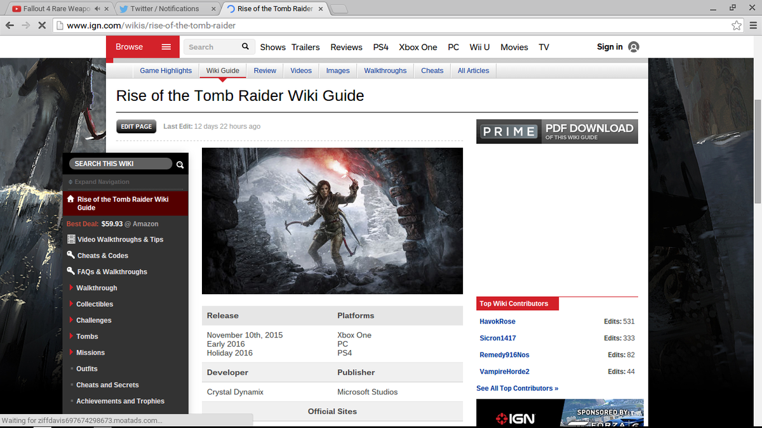Click the film icon beside Video Walkthroughs
The image size is (762, 428).
point(71,240)
